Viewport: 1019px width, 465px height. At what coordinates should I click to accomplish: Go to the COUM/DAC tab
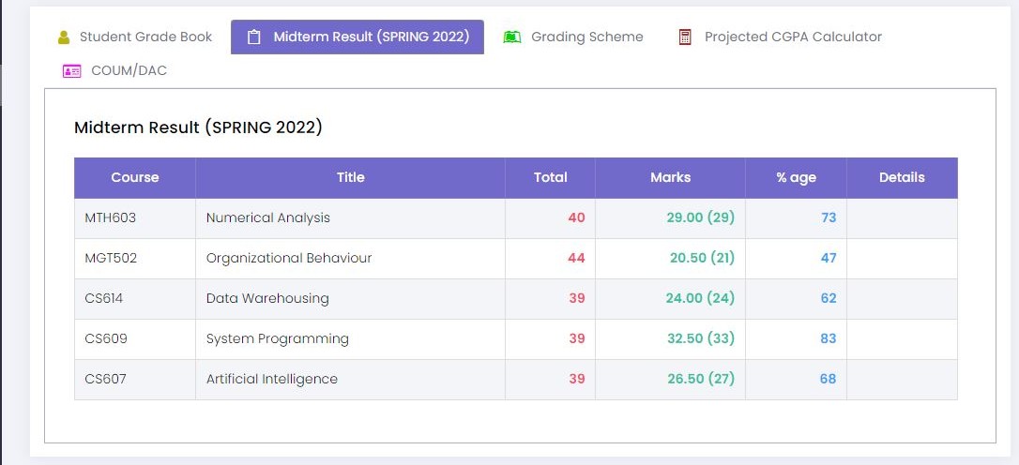point(115,71)
